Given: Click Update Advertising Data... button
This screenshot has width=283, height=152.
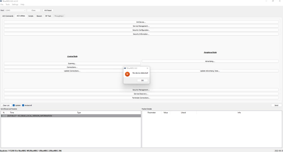Looking at the screenshot, I should [210, 71].
